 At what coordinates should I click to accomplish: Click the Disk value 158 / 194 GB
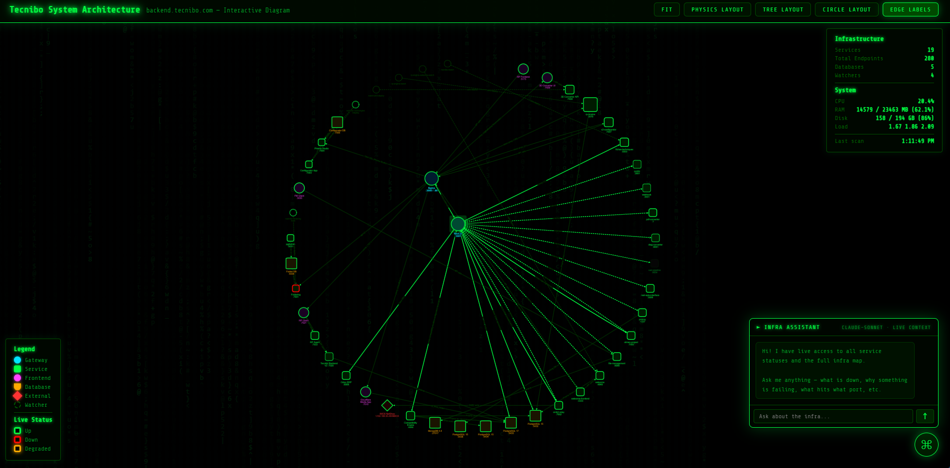point(905,118)
